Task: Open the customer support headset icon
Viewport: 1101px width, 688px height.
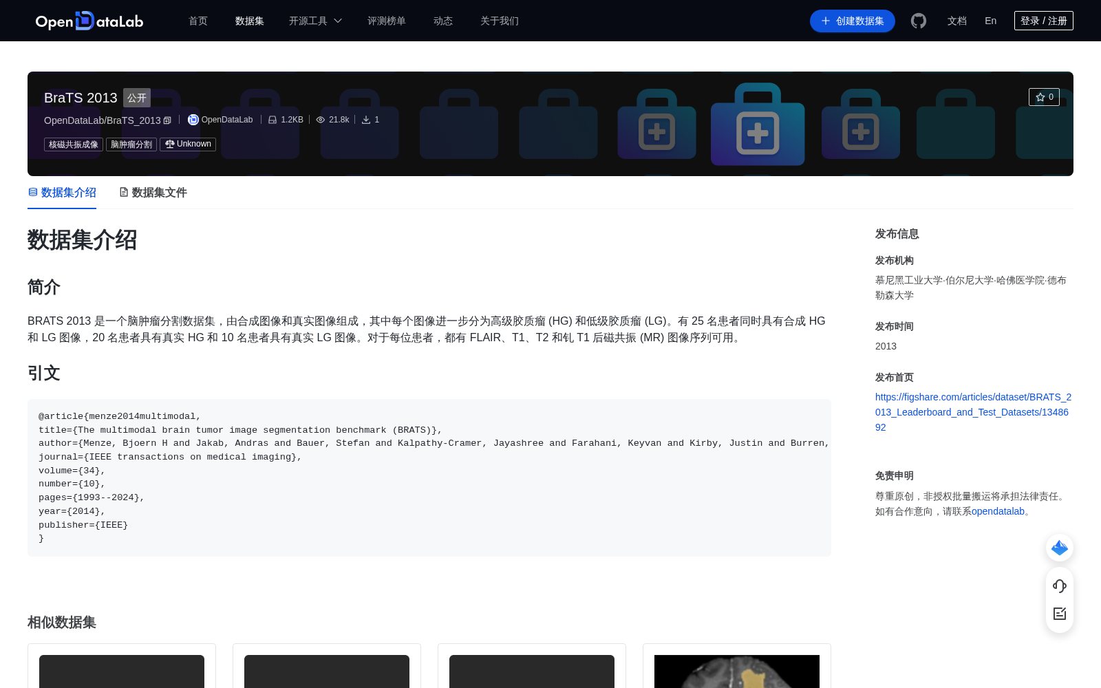Action: [1060, 586]
